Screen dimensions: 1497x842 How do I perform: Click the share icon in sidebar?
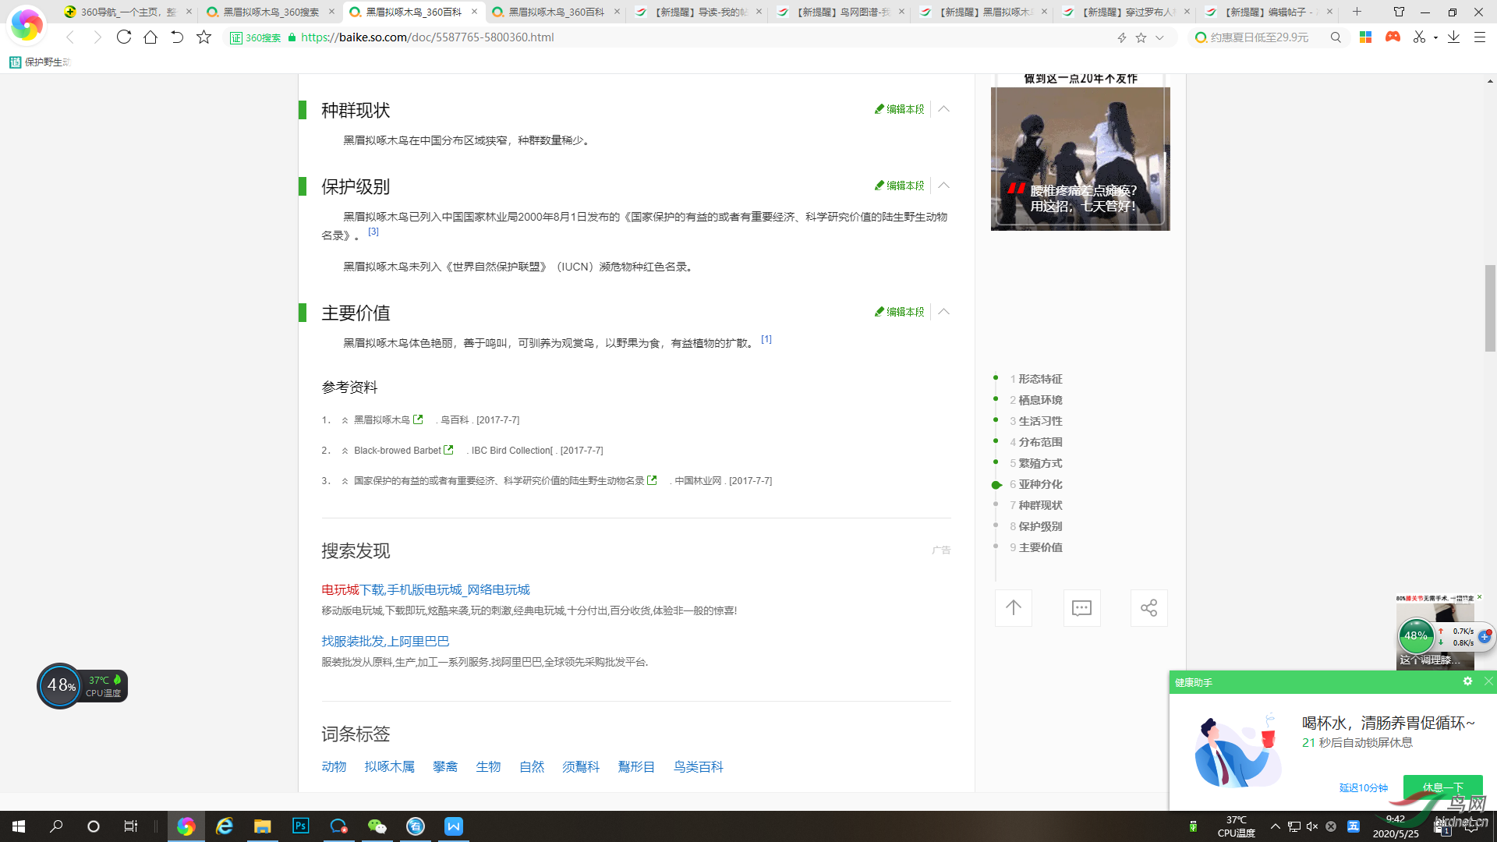[x=1148, y=608]
